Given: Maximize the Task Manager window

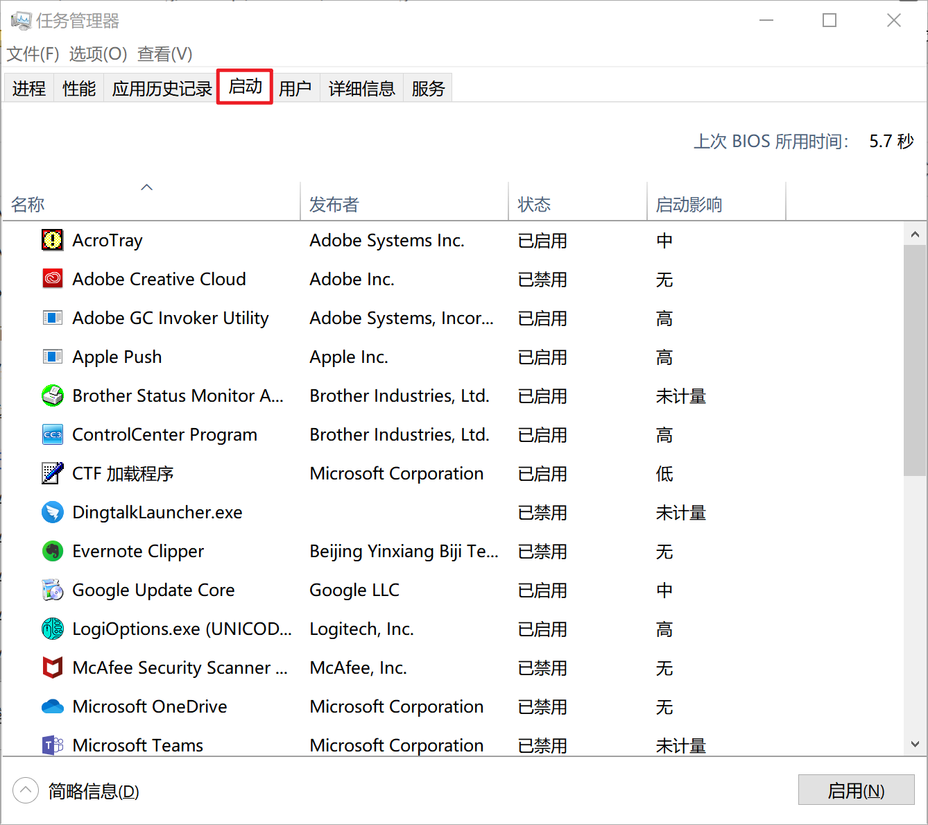Looking at the screenshot, I should point(830,20).
